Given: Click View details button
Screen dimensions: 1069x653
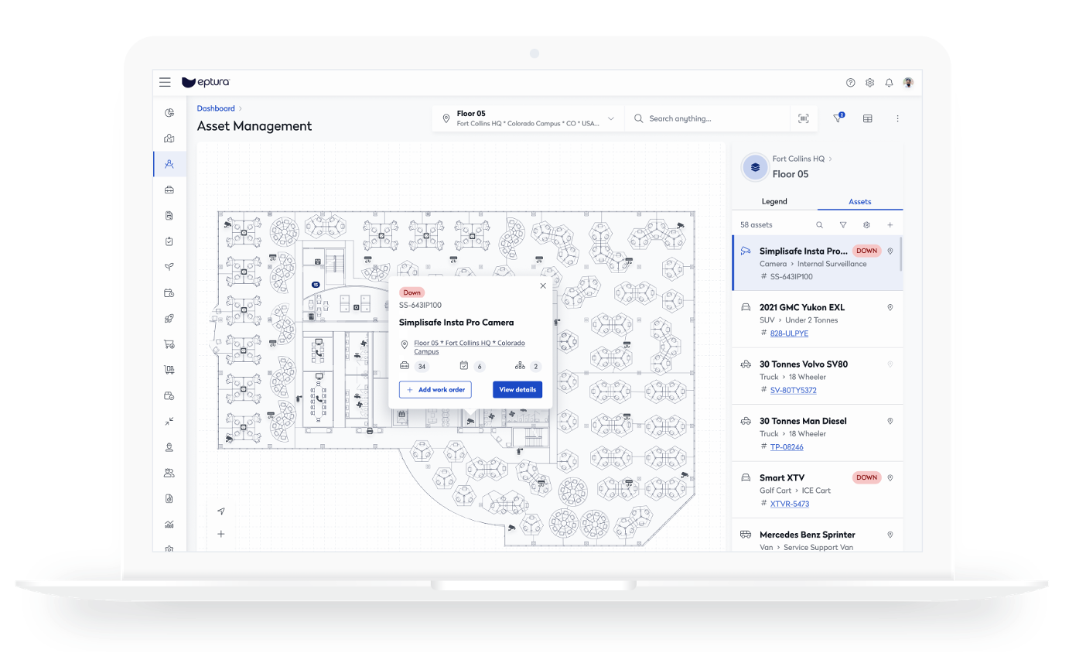Looking at the screenshot, I should (x=517, y=390).
